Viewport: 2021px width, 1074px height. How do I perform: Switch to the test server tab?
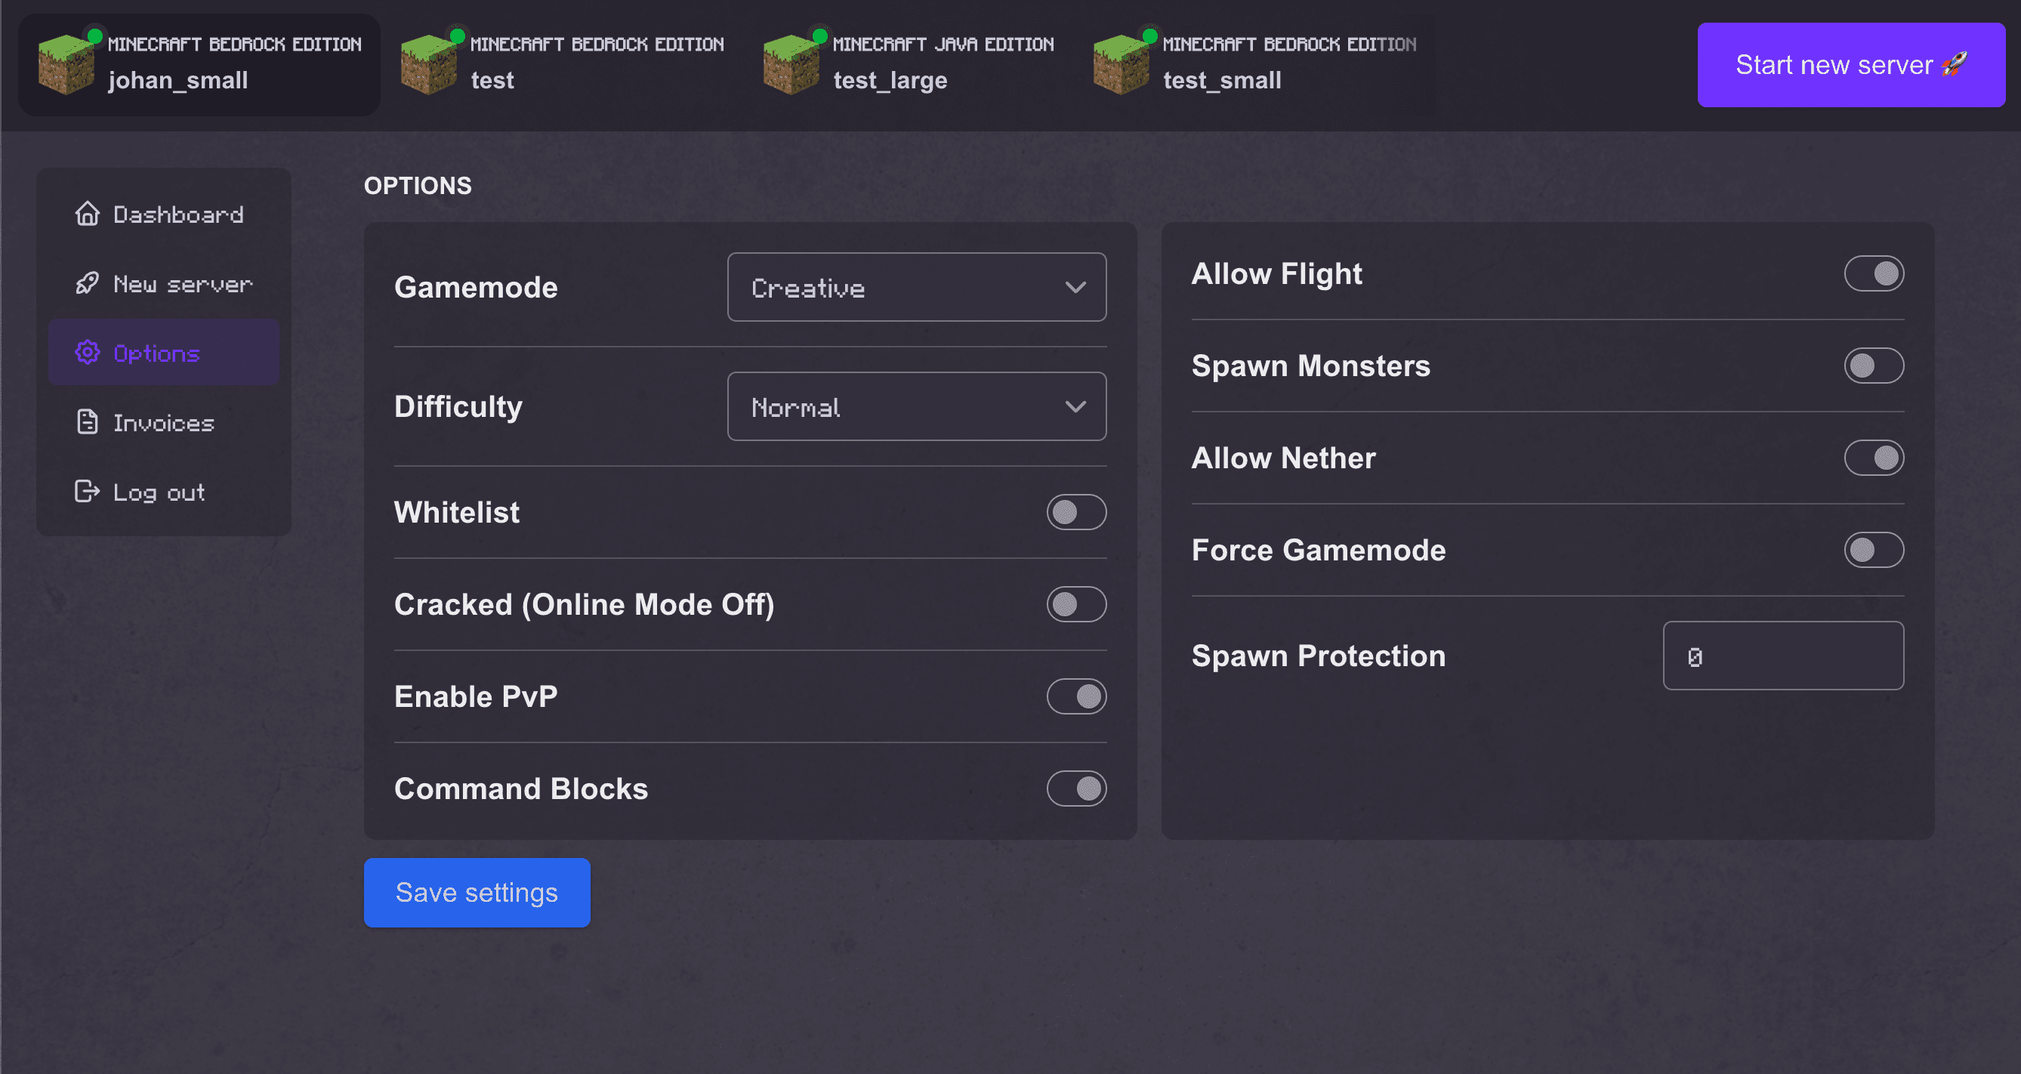pos(562,65)
